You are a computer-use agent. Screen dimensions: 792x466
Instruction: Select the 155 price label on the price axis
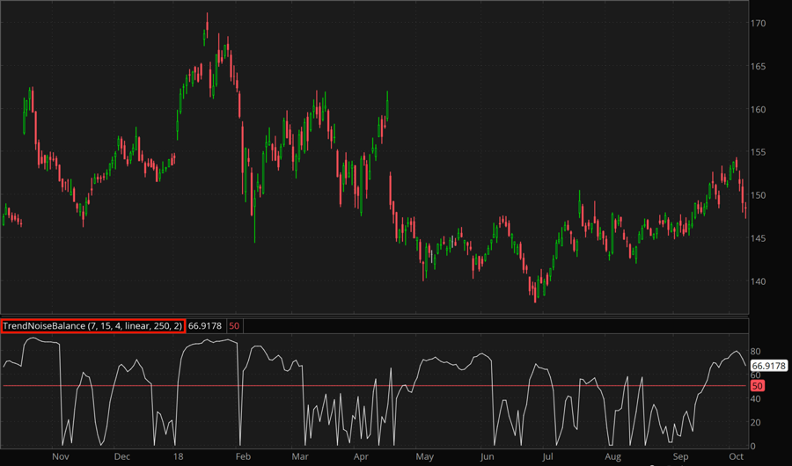(x=759, y=153)
